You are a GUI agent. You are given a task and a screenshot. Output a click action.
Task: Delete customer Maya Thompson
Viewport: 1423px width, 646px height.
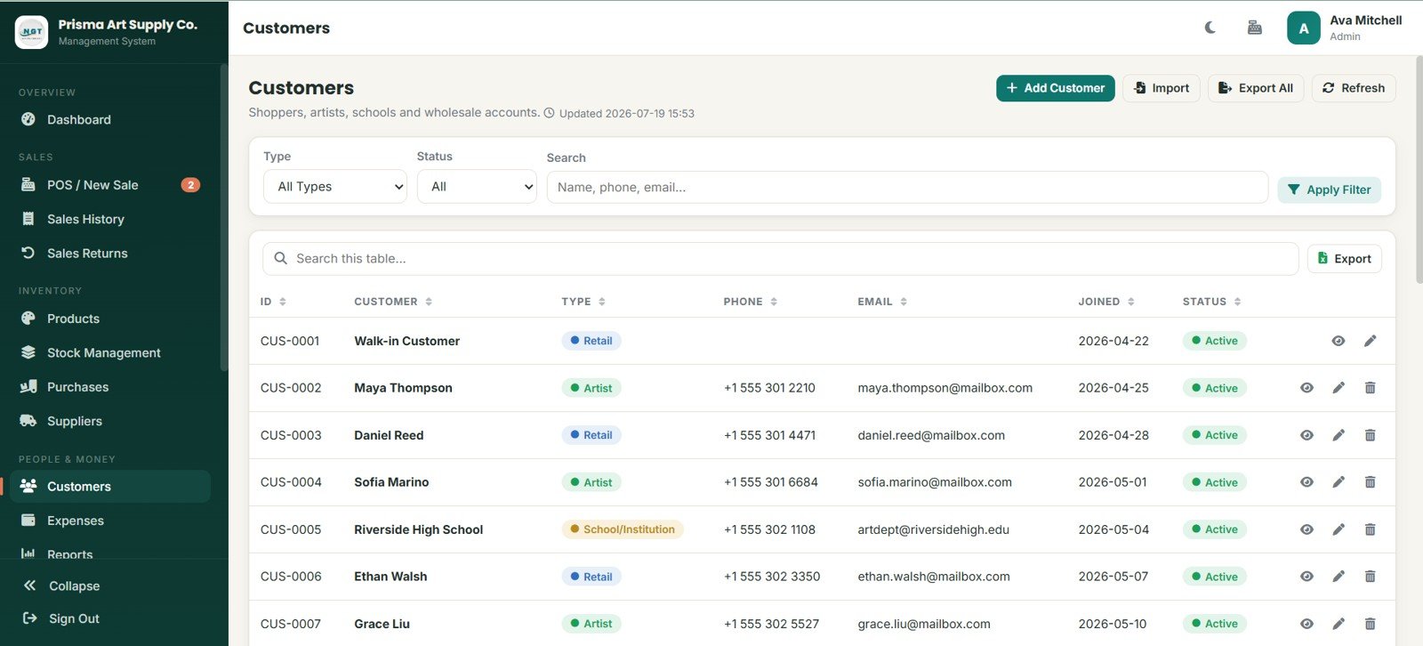(1370, 388)
